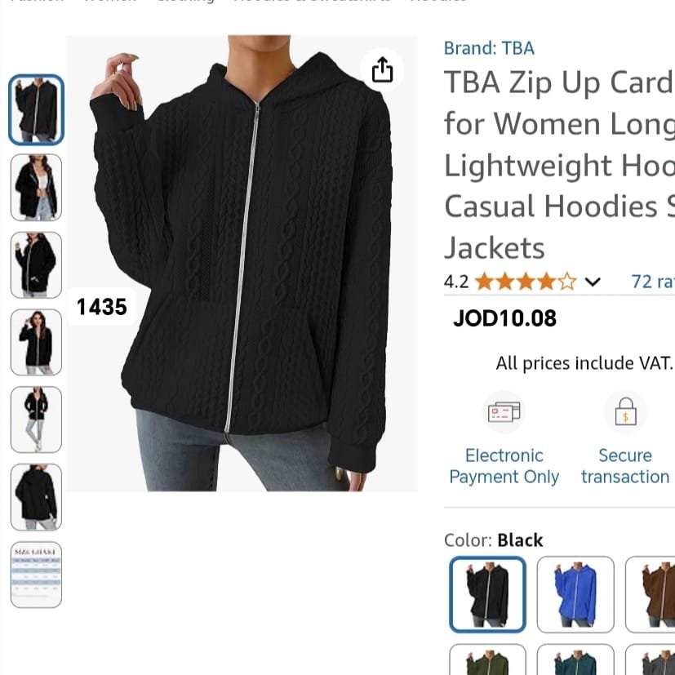This screenshot has height=675, width=675.
Task: View third thumbnail with hand in pocket
Action: 36,264
